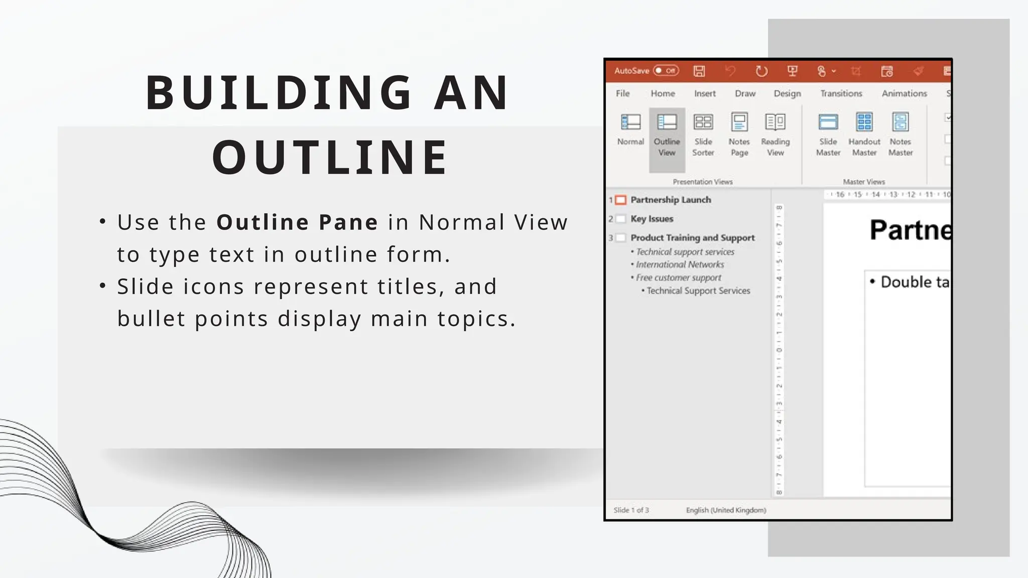Viewport: 1028px width, 578px height.
Task: Click the touch/mouse mode icon
Action: coord(822,71)
